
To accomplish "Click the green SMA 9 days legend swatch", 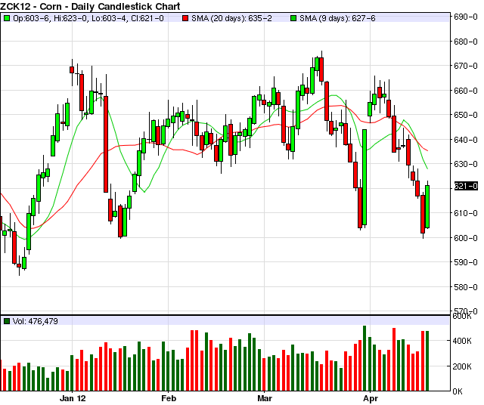I will tap(293, 18).
